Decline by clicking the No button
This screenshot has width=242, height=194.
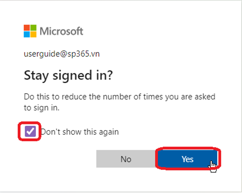(x=126, y=159)
